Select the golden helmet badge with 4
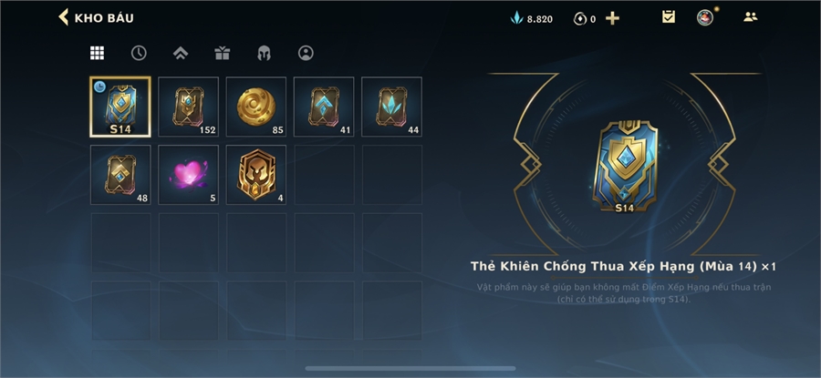This screenshot has height=378, width=821. pyautogui.click(x=256, y=175)
